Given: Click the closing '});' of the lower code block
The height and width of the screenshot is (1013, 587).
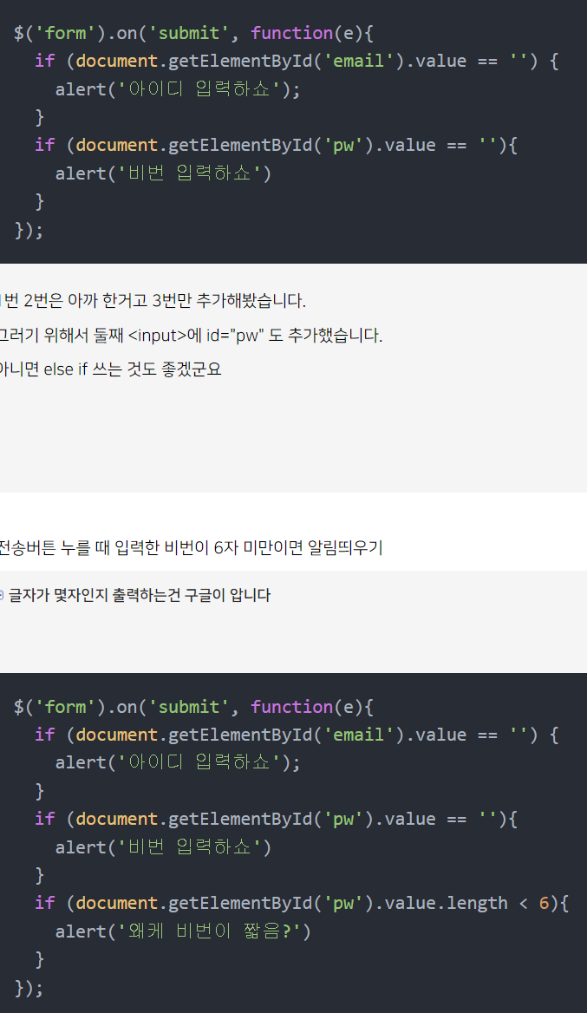Looking at the screenshot, I should 29,988.
